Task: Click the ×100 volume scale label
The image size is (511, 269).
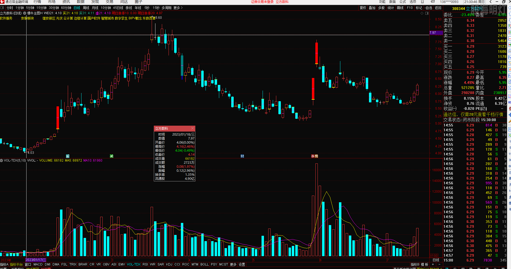Action: (434, 256)
